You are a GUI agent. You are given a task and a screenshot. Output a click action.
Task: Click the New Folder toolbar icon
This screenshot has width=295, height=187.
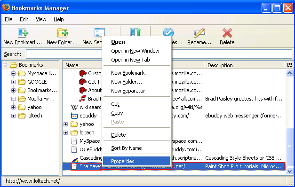pyautogui.click(x=63, y=33)
